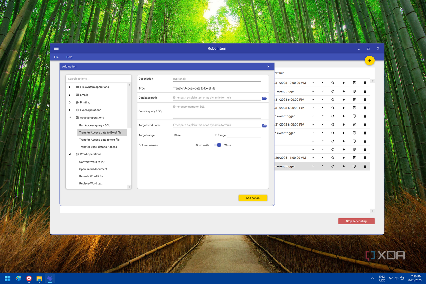Screen dimensions: 426x284
Task: Expand the Emails category
Action: [x=70, y=95]
